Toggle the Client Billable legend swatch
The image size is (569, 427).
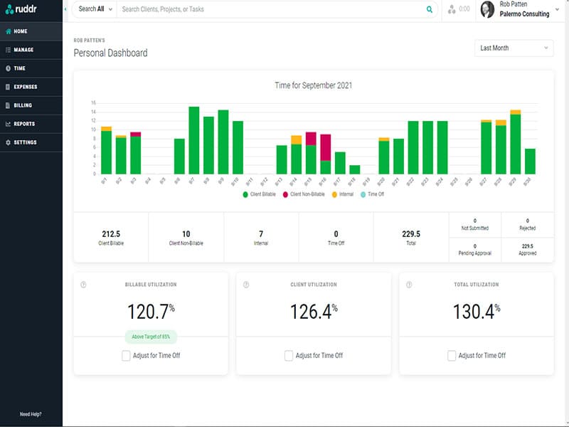point(245,194)
